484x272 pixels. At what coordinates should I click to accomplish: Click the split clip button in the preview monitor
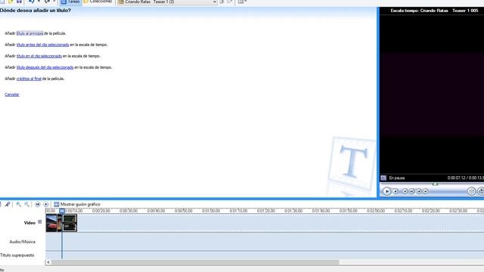click(471, 191)
